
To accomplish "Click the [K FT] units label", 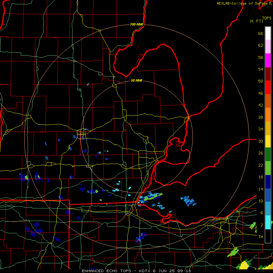I will click(256, 21).
